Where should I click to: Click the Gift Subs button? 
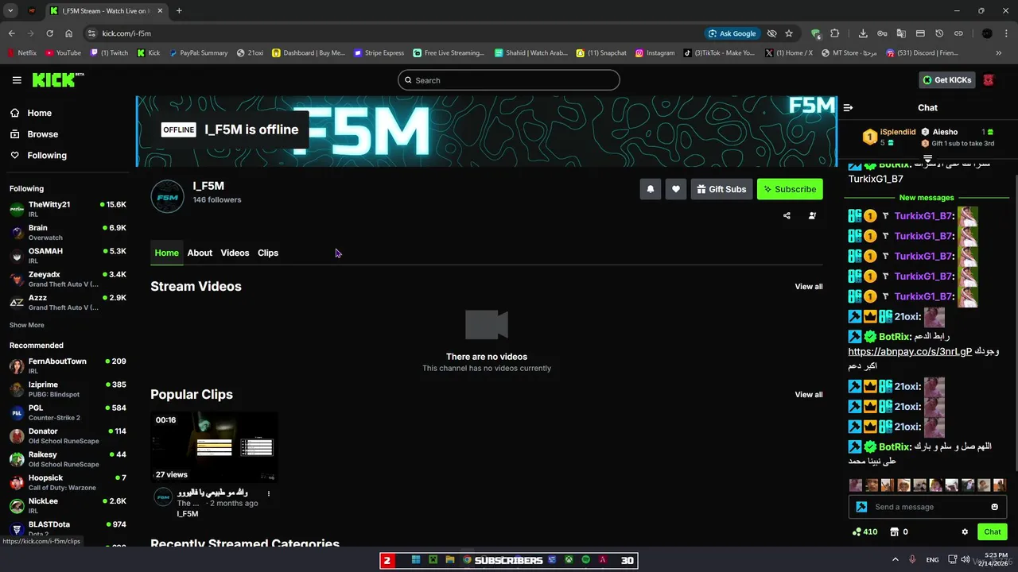point(721,189)
